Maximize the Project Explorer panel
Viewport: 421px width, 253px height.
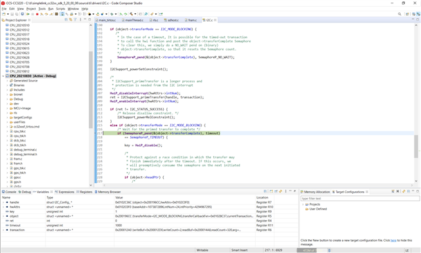pos(89,20)
